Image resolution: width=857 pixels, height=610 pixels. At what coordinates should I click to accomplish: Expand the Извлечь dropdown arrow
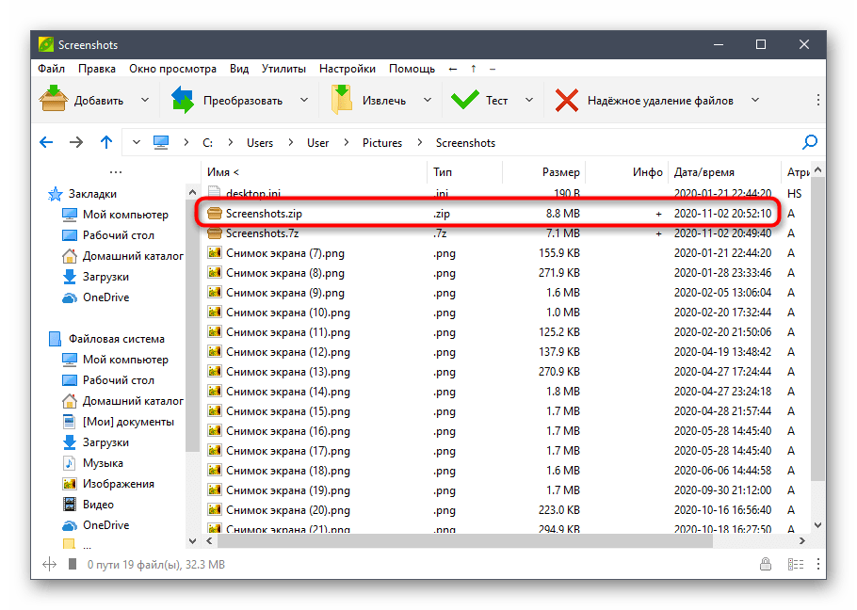(428, 100)
